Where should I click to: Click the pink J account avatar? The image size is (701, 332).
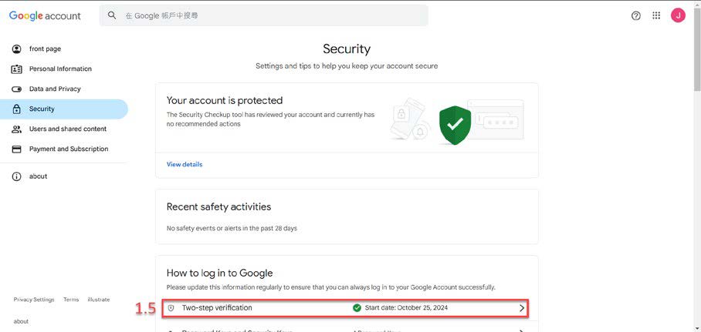tap(678, 15)
